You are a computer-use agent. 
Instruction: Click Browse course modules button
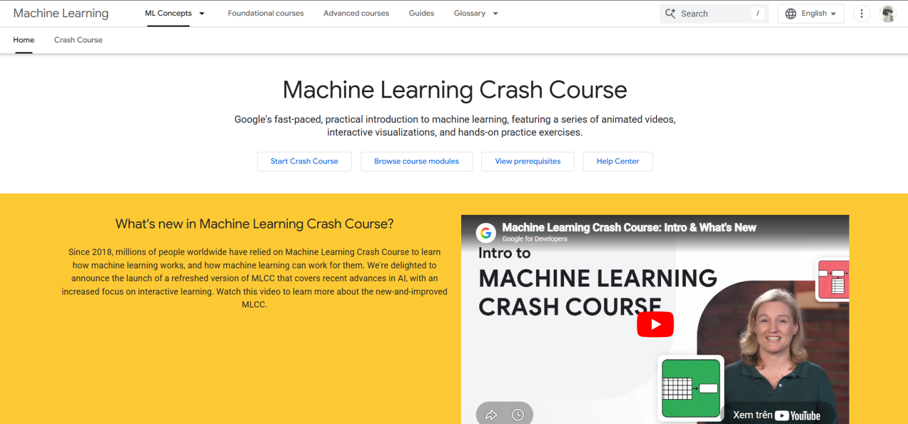(416, 161)
